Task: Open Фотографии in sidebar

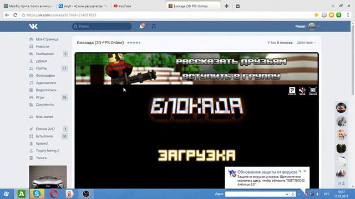Action: [x=45, y=76]
